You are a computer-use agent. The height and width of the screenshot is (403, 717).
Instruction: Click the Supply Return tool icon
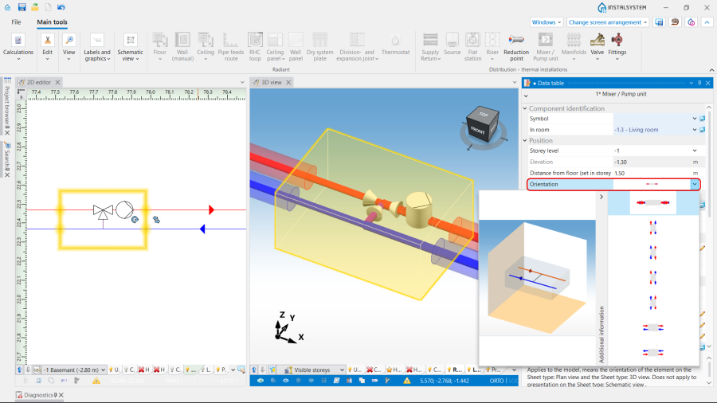pyautogui.click(x=430, y=40)
